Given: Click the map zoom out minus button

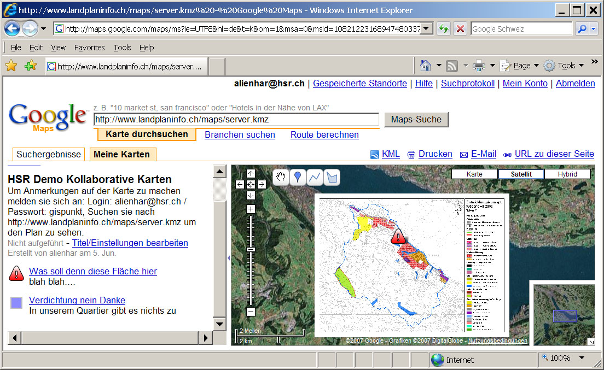Looking at the screenshot, I should point(251,312).
